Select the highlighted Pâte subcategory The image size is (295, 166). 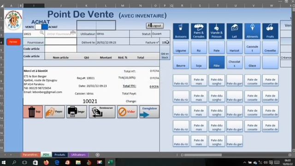click(x=217, y=62)
